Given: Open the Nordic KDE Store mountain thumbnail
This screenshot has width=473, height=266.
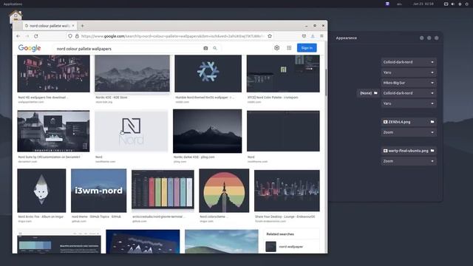Looking at the screenshot, I should pos(132,73).
